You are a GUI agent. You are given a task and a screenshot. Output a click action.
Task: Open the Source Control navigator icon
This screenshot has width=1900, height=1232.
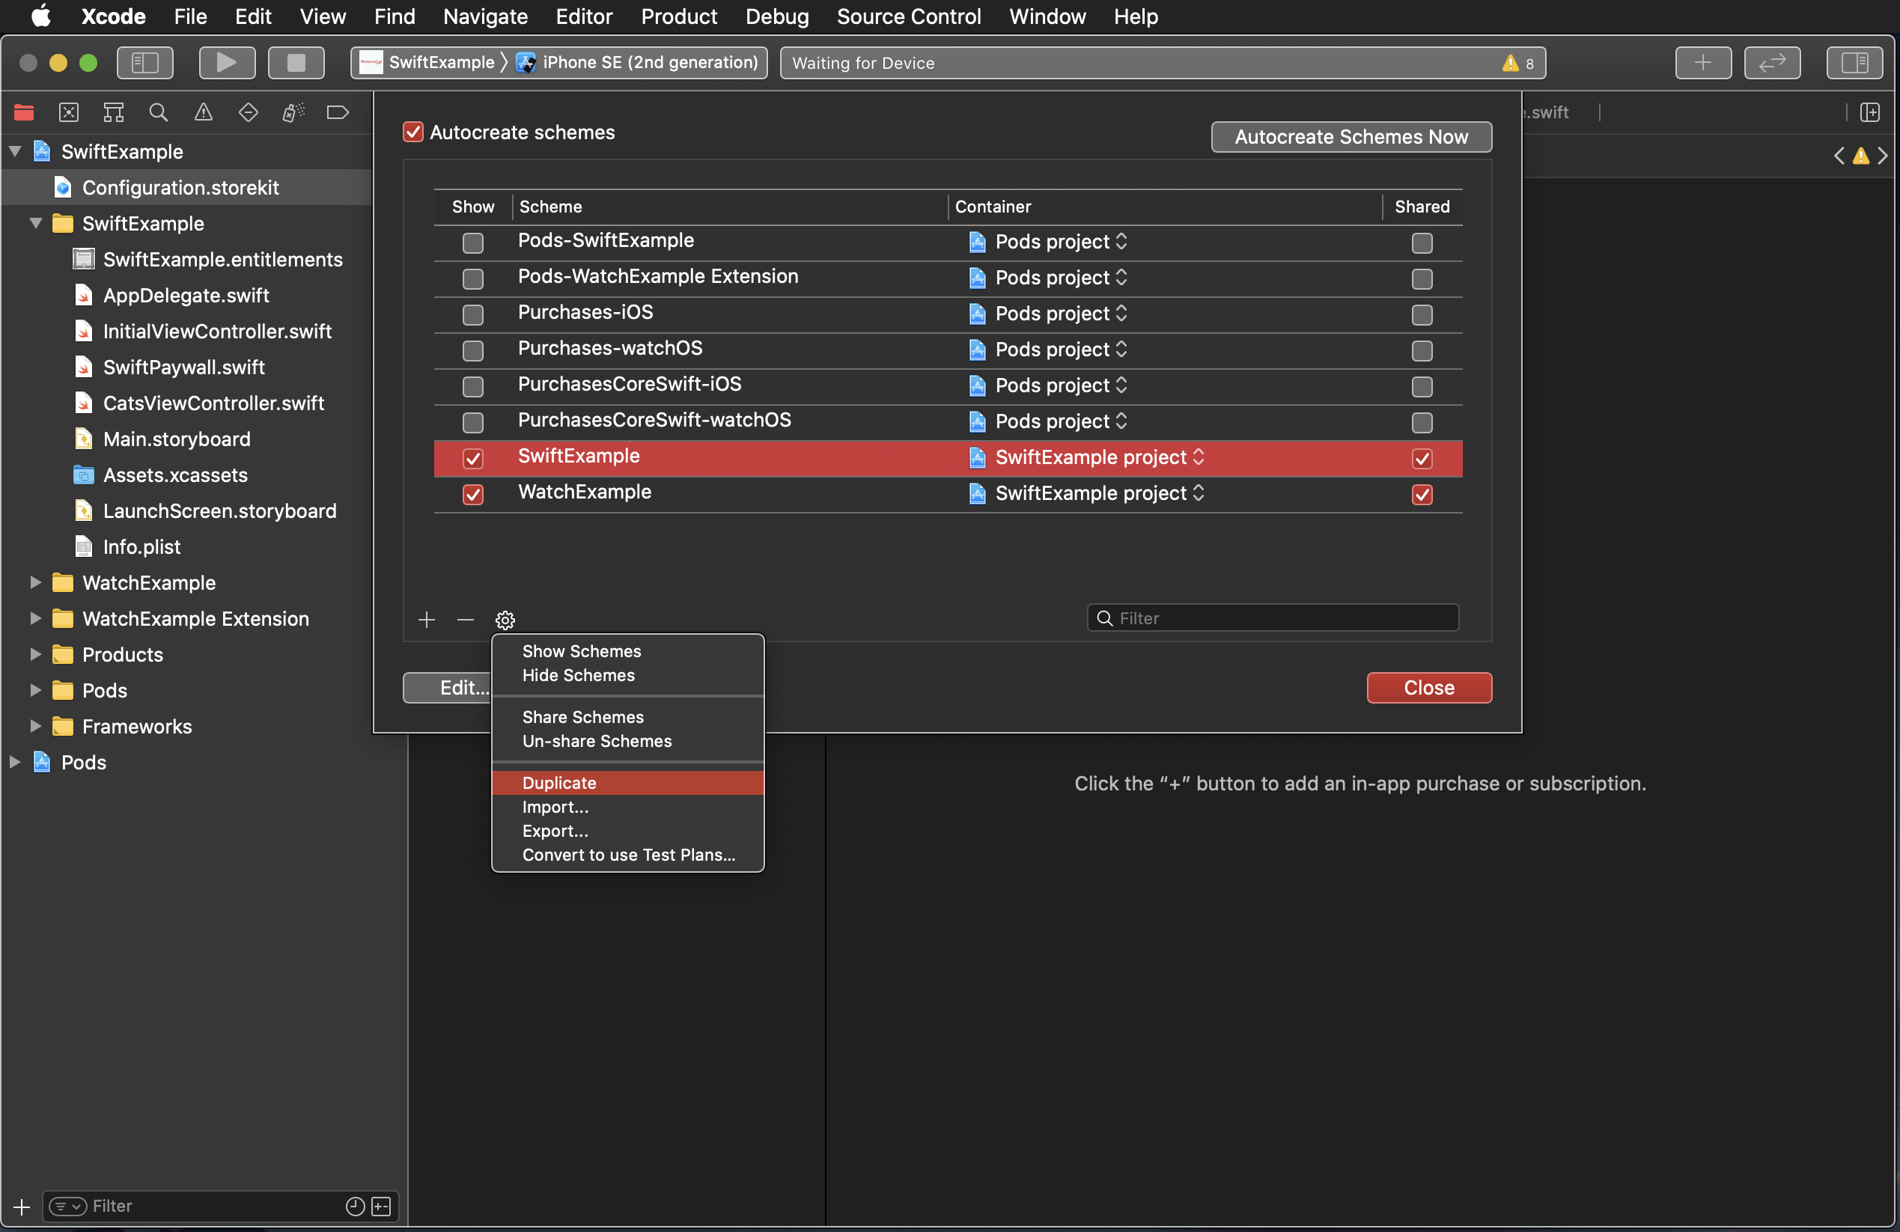[x=69, y=112]
